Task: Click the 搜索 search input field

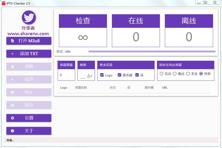Action: coord(83,76)
